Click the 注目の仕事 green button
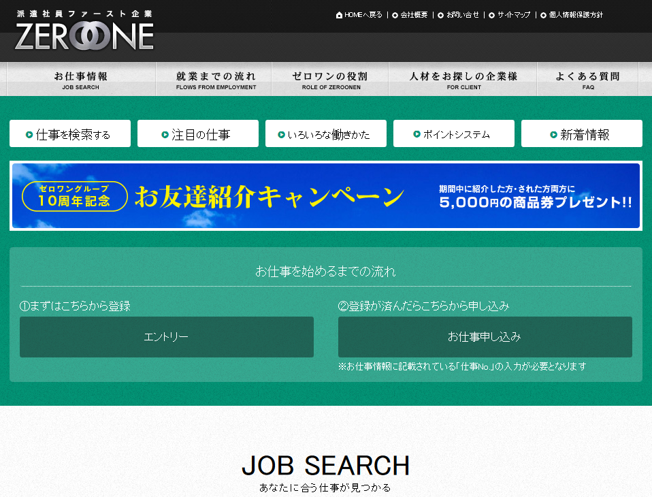Viewport: 652px width, 497px height. 197,133
